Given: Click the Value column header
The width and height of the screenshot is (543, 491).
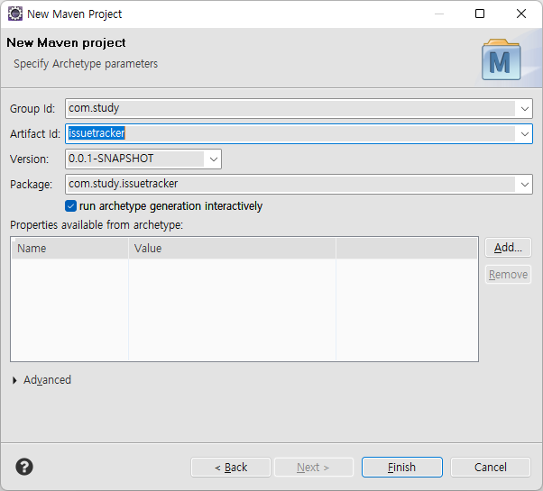Looking at the screenshot, I should point(232,249).
